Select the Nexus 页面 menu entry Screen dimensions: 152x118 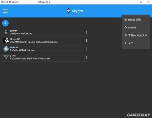[x=136, y=20]
